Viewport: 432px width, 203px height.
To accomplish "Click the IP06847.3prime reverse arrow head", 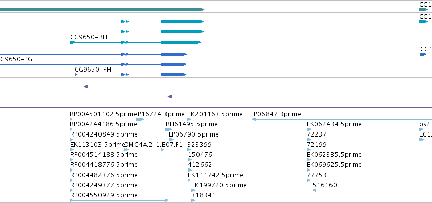I will [254, 119].
